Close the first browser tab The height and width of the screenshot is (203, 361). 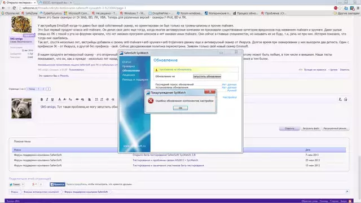pyautogui.click(x=35, y=2)
